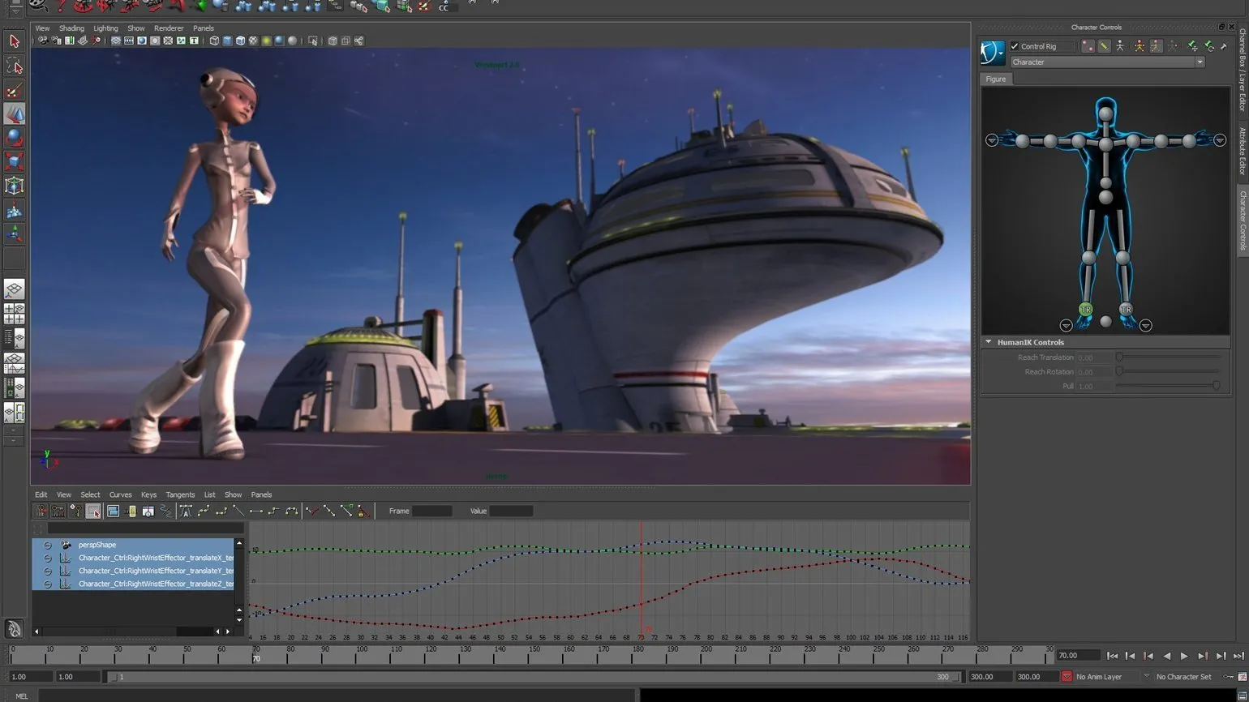Open the viewport Shading menu

tap(71, 28)
